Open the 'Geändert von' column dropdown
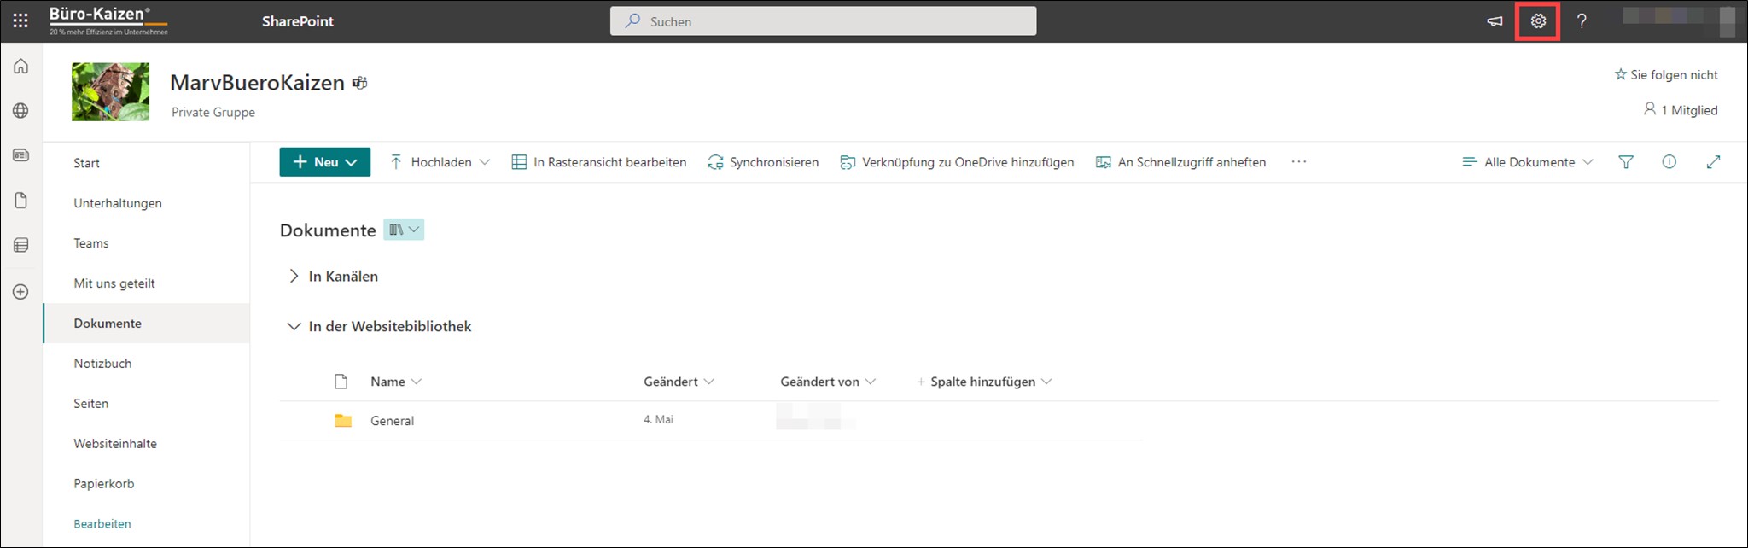This screenshot has width=1748, height=548. [x=828, y=382]
